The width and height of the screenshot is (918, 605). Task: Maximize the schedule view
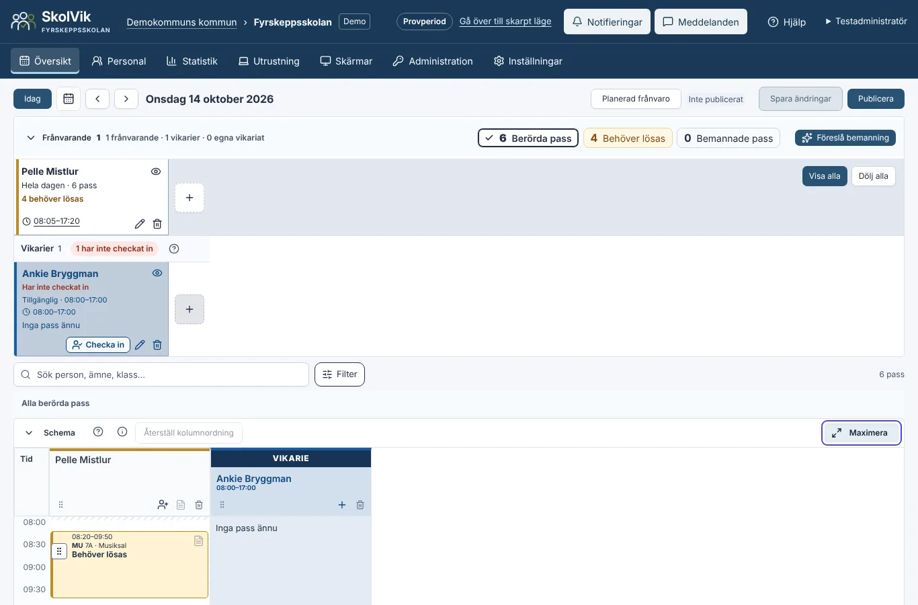(x=861, y=433)
